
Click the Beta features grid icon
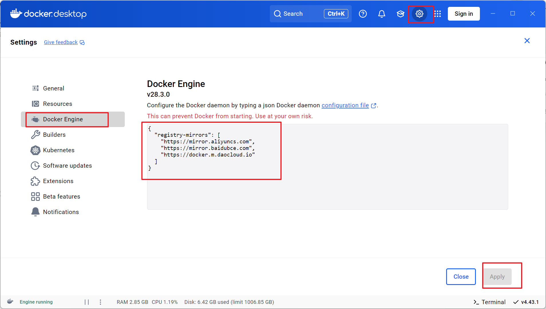click(35, 197)
